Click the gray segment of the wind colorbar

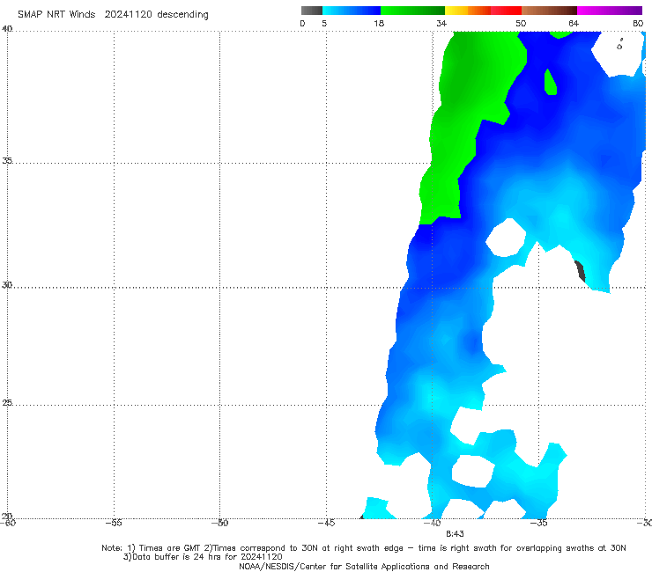tap(312, 11)
